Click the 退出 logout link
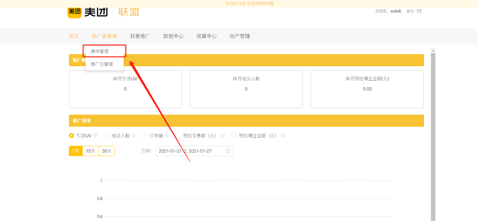The height and width of the screenshot is (221, 477). click(x=410, y=11)
